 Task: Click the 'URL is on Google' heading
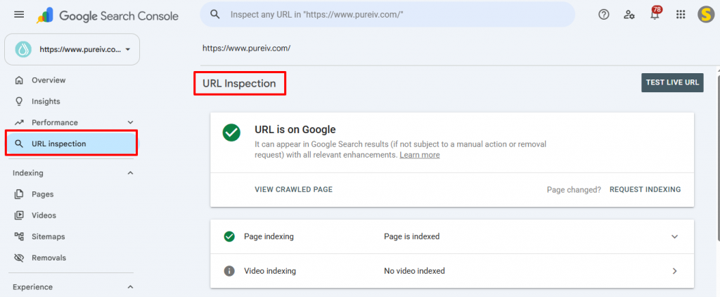point(295,129)
